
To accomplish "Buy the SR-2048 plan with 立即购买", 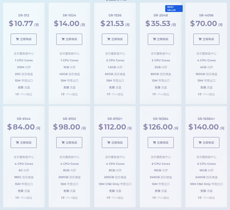I will pos(161,39).
